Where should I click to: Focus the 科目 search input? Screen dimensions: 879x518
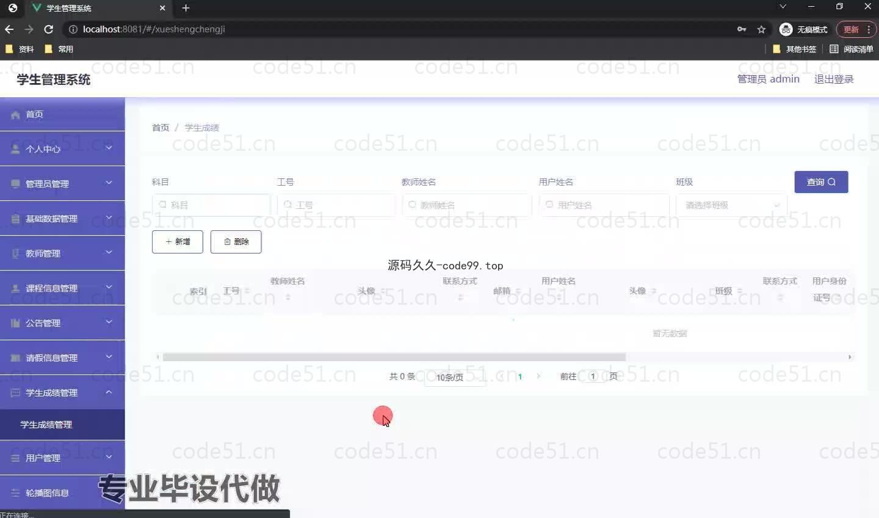(x=211, y=205)
